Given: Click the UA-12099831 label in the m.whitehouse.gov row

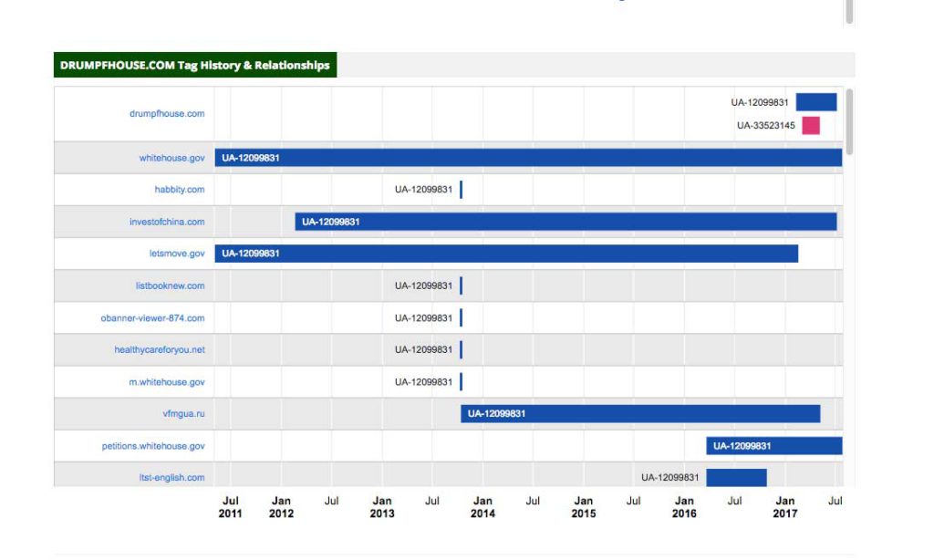Looking at the screenshot, I should click(423, 382).
